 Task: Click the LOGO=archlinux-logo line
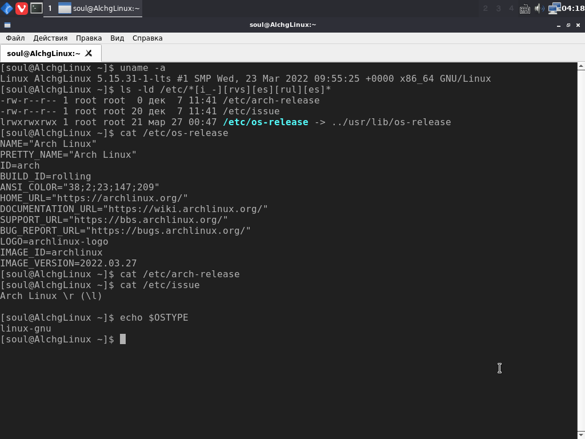point(54,242)
